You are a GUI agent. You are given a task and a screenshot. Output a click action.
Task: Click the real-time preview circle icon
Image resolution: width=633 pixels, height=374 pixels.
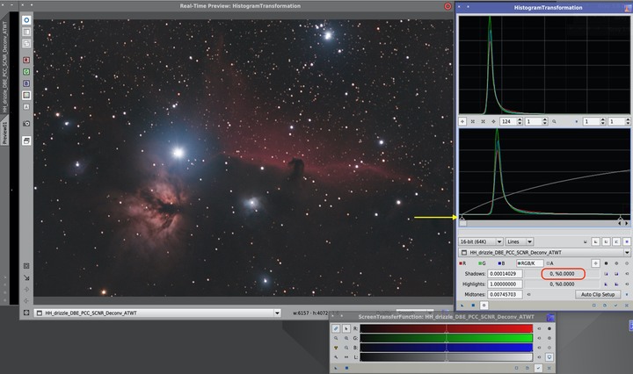tap(26, 19)
